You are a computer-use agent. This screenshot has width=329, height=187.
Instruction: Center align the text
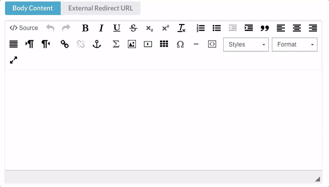click(297, 28)
